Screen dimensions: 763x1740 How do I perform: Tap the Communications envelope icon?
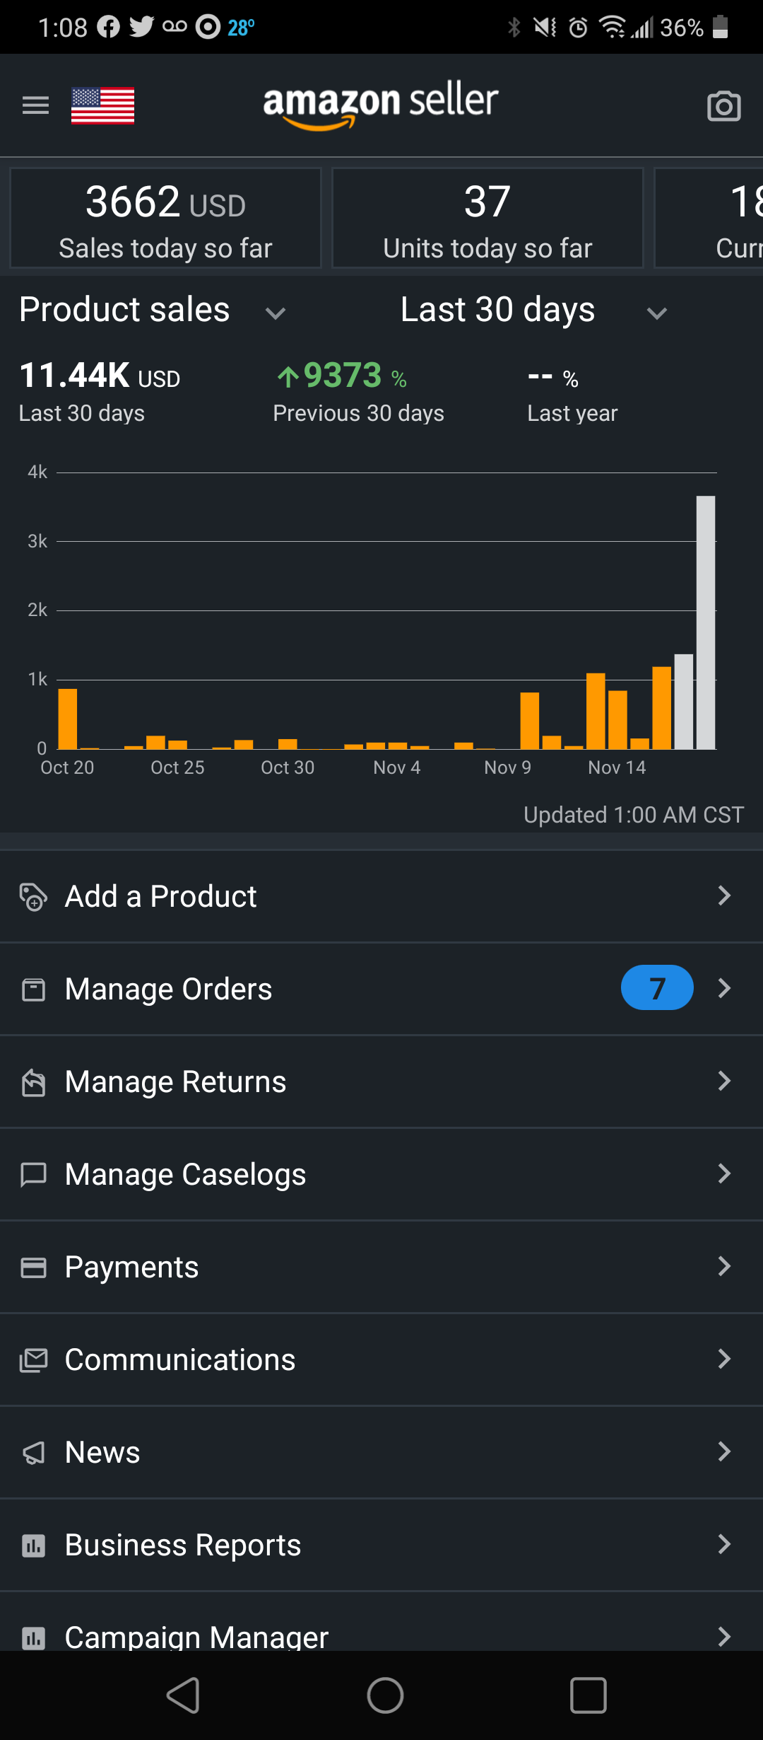tap(33, 1360)
